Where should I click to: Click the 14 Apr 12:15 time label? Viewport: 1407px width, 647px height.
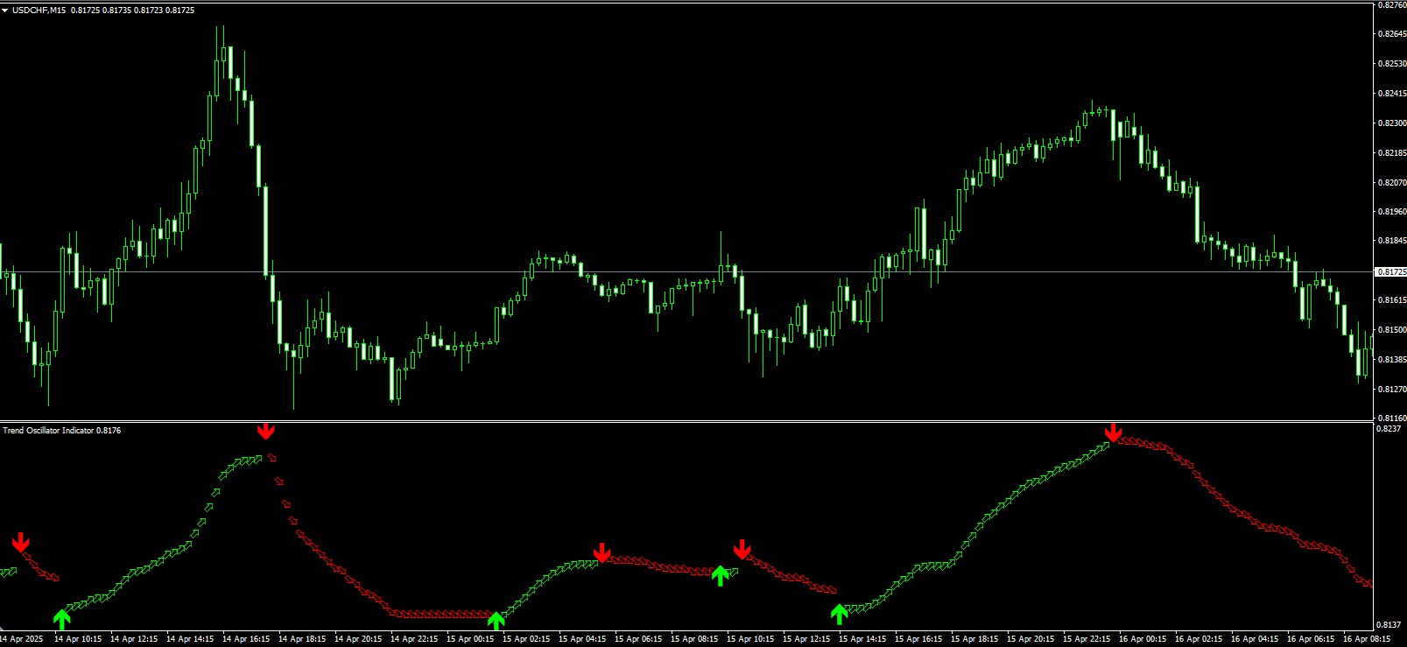(134, 639)
